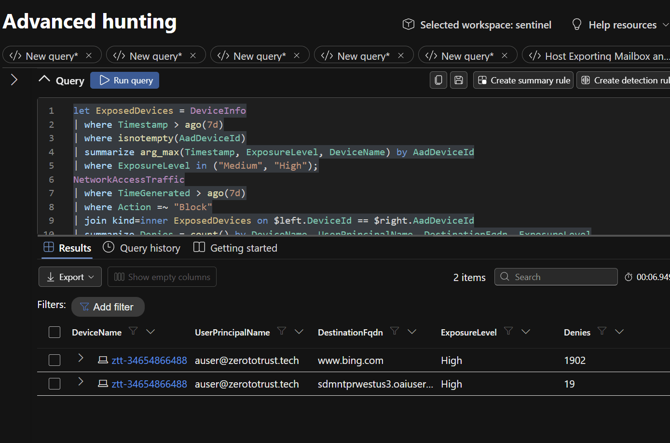Screen dimensions: 670x443
Task: Click the ExposureLevel column header
Action: pyautogui.click(x=468, y=332)
